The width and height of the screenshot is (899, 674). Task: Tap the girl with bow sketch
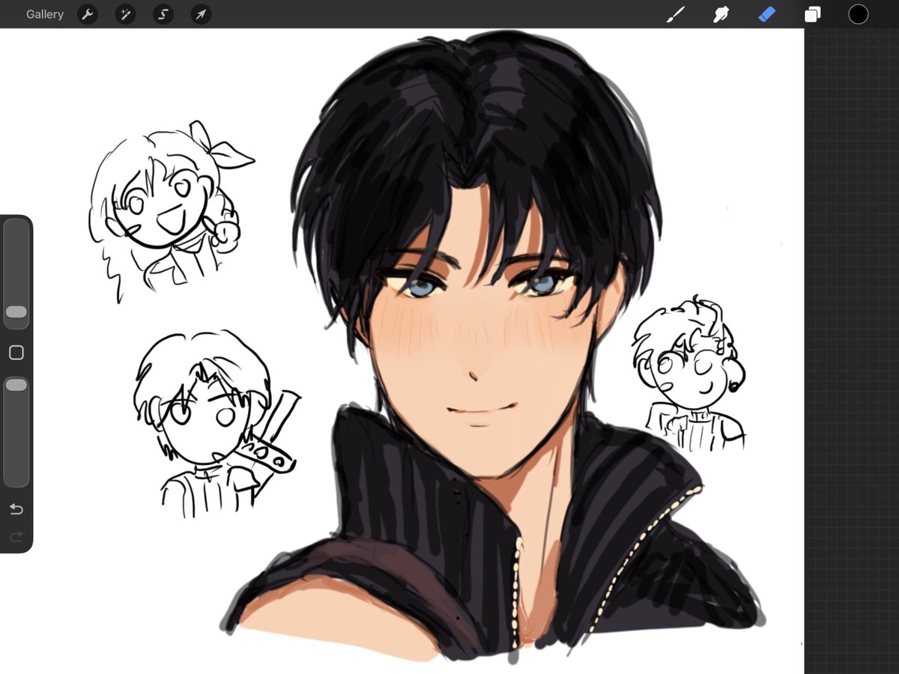click(171, 210)
